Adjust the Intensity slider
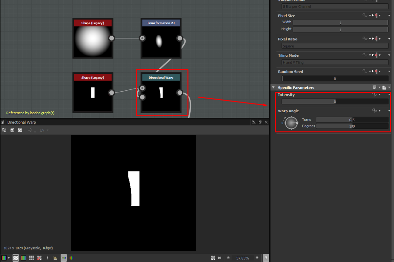 pos(335,102)
